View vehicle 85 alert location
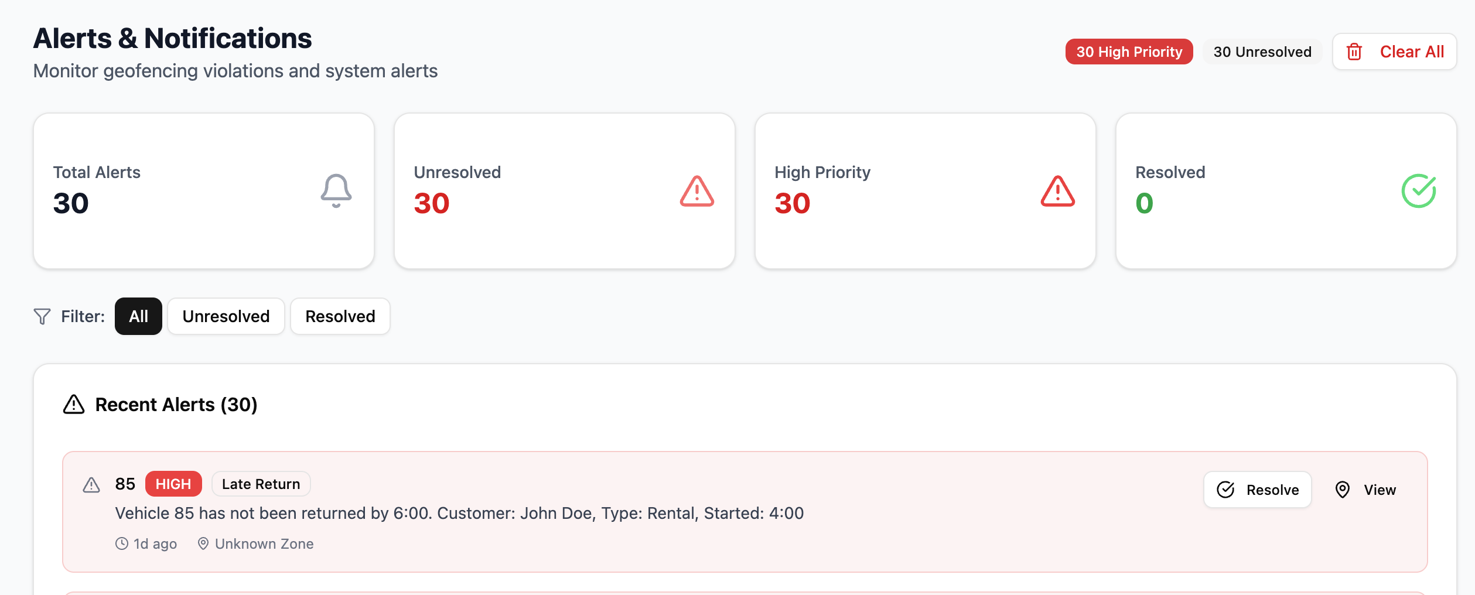Image resolution: width=1475 pixels, height=595 pixels. tap(1365, 490)
